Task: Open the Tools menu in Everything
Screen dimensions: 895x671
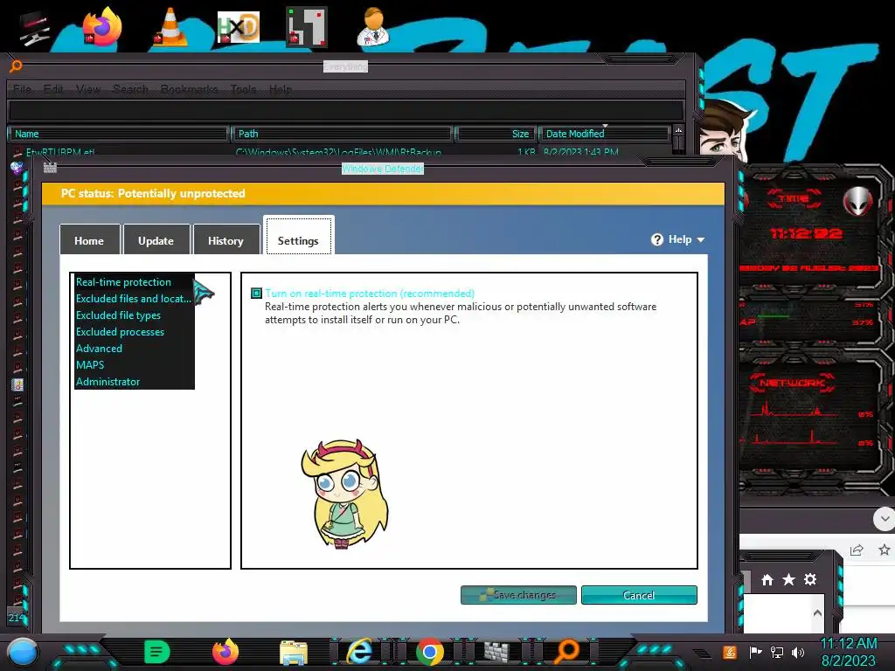Action: (x=243, y=89)
